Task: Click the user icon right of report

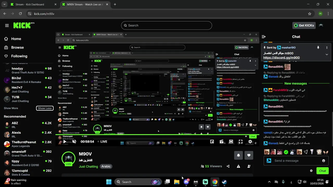Action: [x=249, y=166]
